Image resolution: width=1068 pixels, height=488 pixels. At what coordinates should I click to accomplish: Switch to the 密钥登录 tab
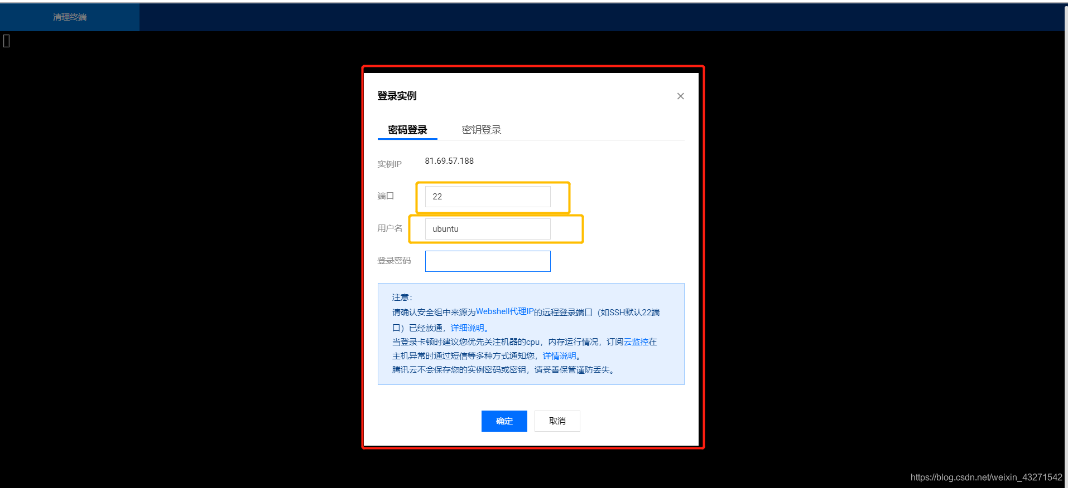coord(482,130)
